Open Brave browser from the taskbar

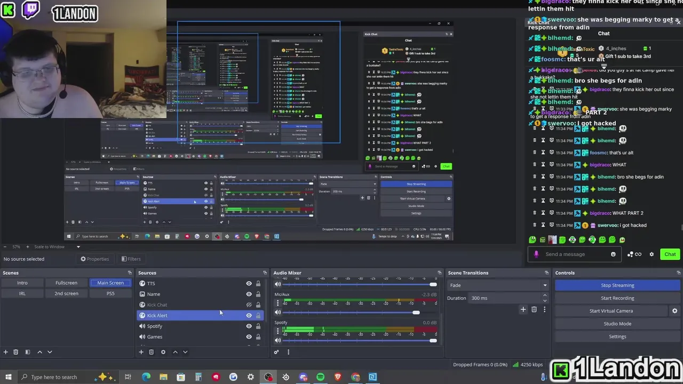[338, 377]
